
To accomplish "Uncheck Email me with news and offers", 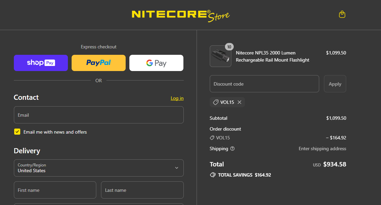I will click(x=17, y=132).
